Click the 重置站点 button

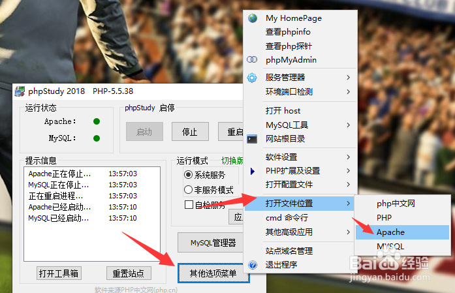click(x=129, y=273)
